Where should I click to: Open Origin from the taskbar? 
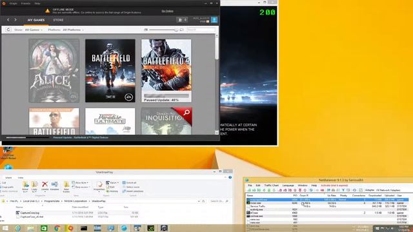pos(70,228)
